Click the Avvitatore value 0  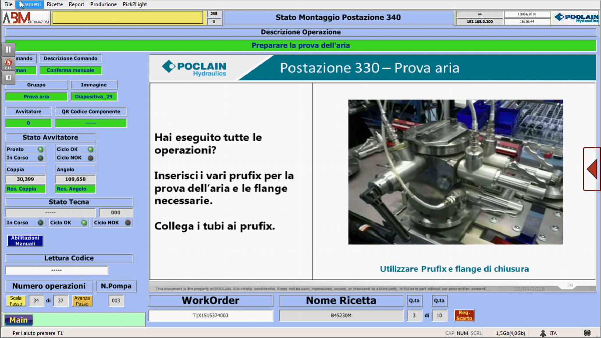tap(28, 123)
